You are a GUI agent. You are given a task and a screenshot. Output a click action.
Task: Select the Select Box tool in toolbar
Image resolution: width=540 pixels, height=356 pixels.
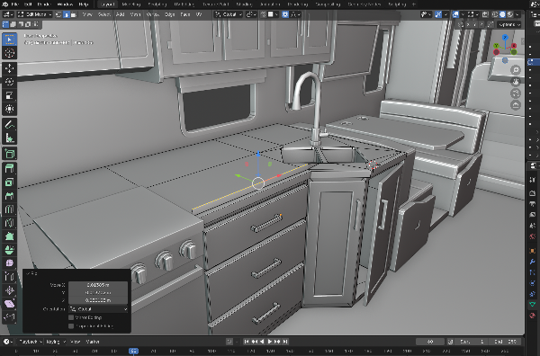pos(9,40)
